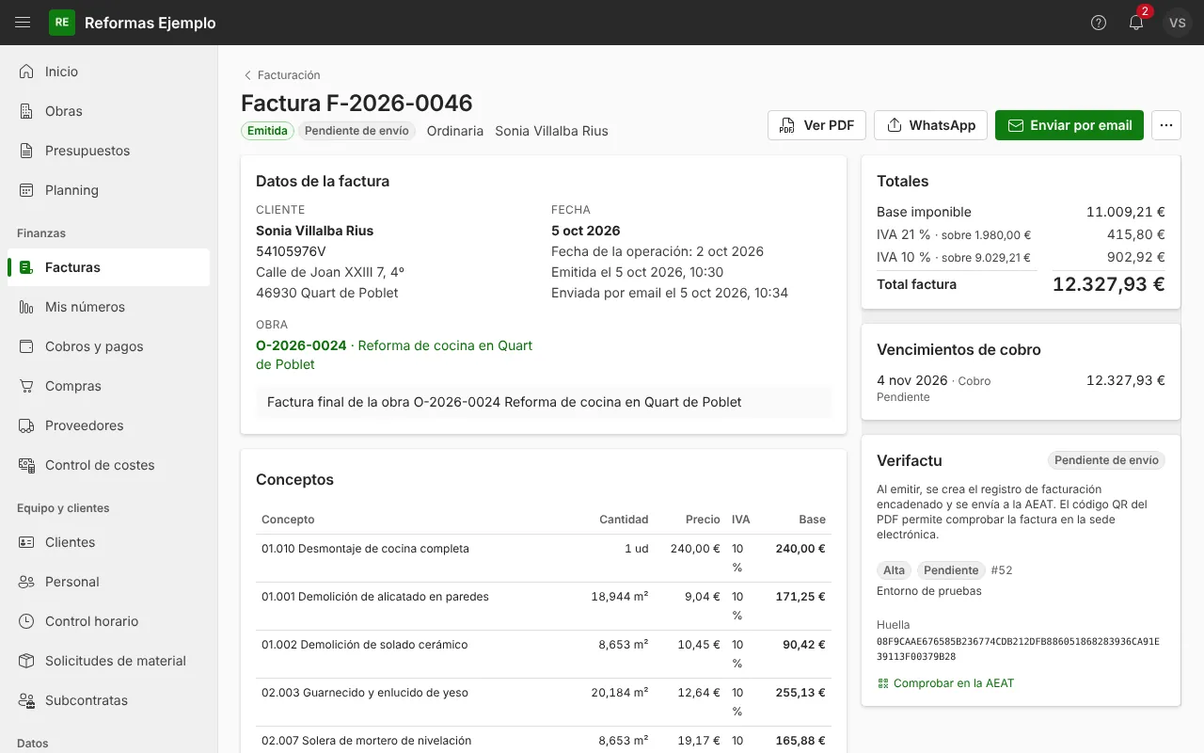Click the Compras shopping cart icon

tap(26, 386)
